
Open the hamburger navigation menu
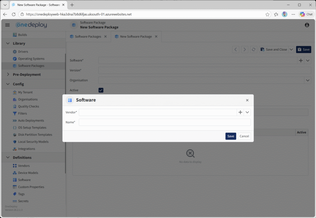7,25
